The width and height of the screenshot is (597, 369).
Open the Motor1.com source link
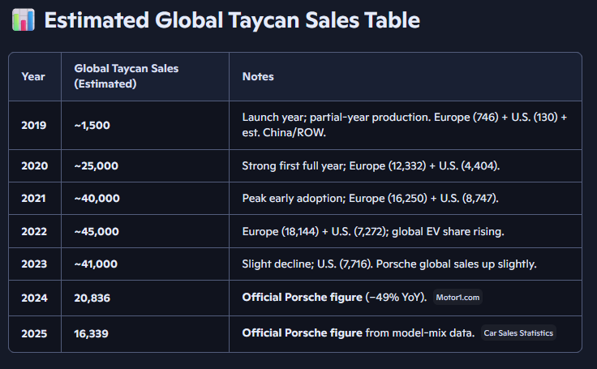(457, 298)
